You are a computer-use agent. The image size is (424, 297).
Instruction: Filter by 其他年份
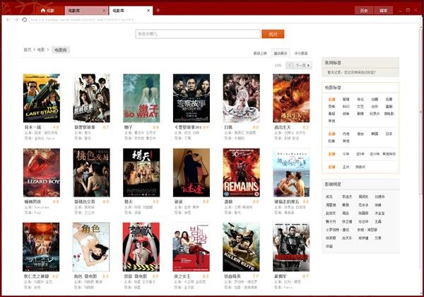click(389, 154)
